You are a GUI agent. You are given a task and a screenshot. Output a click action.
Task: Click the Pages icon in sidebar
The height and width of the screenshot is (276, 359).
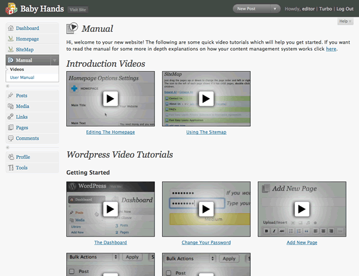11,127
